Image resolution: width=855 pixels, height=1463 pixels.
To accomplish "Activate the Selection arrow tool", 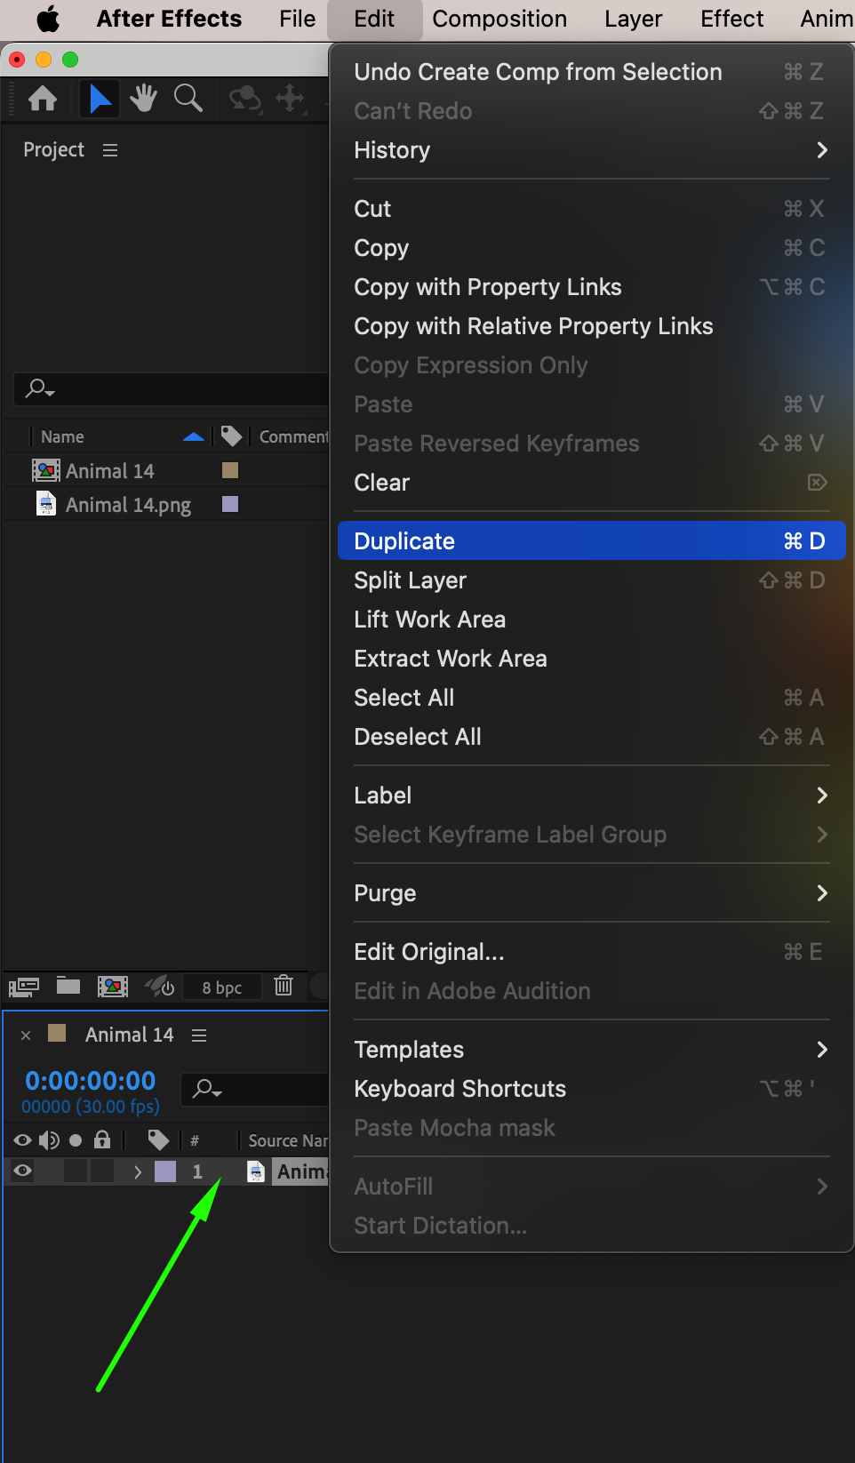I will [100, 98].
